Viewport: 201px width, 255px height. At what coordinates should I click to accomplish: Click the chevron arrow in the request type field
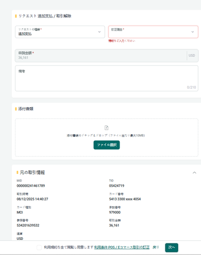99,32
